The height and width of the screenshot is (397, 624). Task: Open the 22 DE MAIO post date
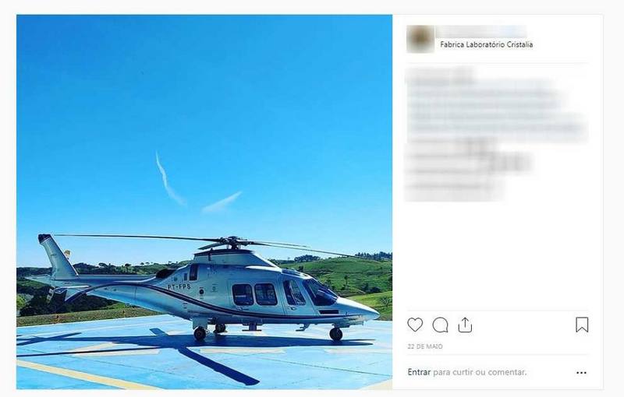click(x=425, y=346)
